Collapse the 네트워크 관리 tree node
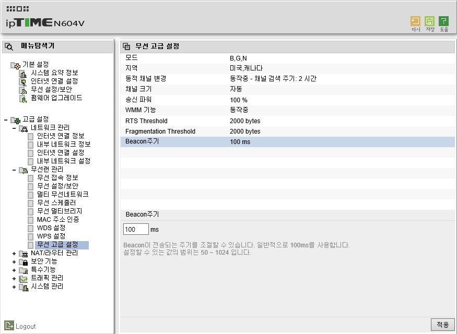Viewport: 457px width, 334px height. pos(14,128)
